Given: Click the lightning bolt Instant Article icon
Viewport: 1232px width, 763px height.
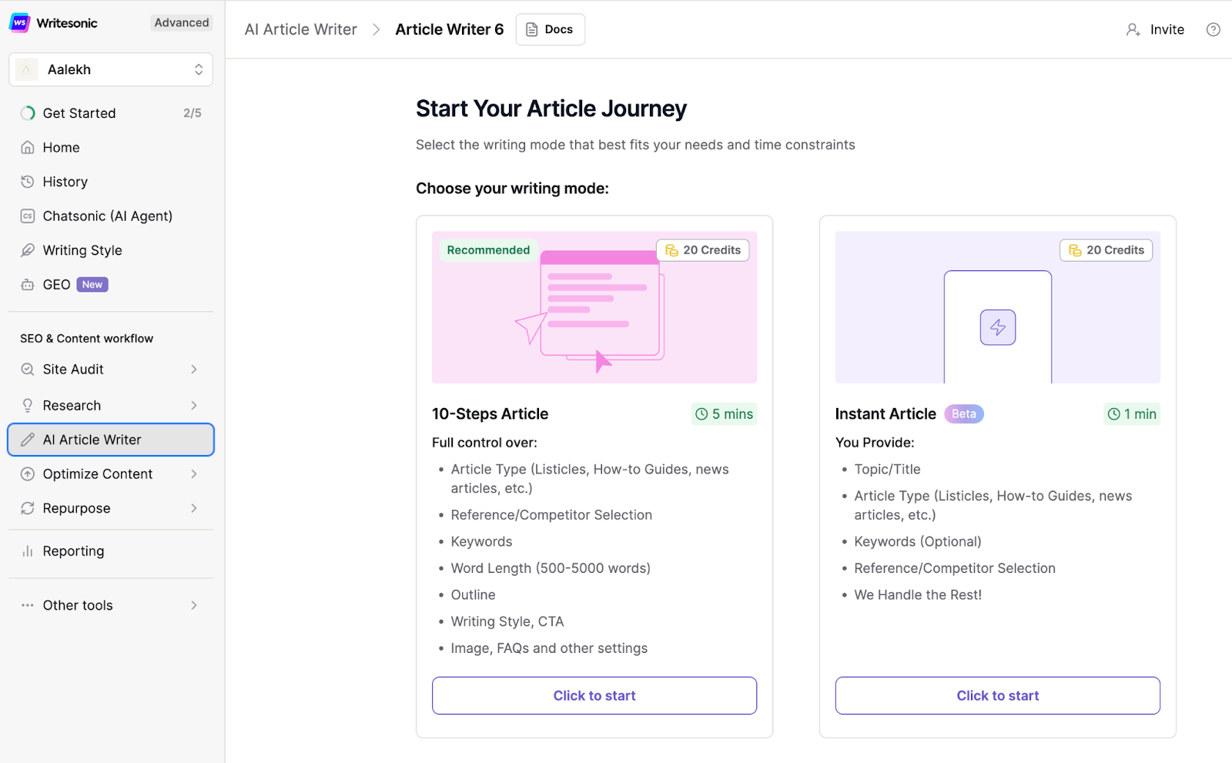Looking at the screenshot, I should [x=997, y=327].
